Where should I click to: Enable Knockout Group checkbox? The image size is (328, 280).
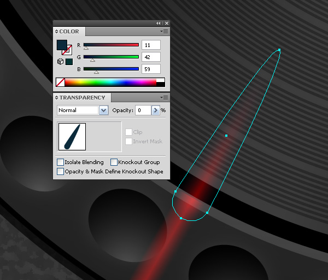114,162
